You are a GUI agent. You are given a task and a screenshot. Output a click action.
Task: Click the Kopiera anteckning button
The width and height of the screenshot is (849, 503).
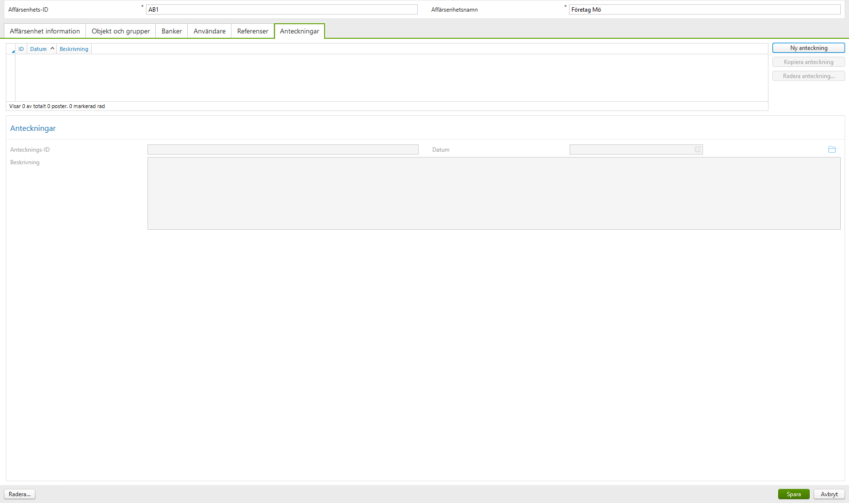[808, 62]
